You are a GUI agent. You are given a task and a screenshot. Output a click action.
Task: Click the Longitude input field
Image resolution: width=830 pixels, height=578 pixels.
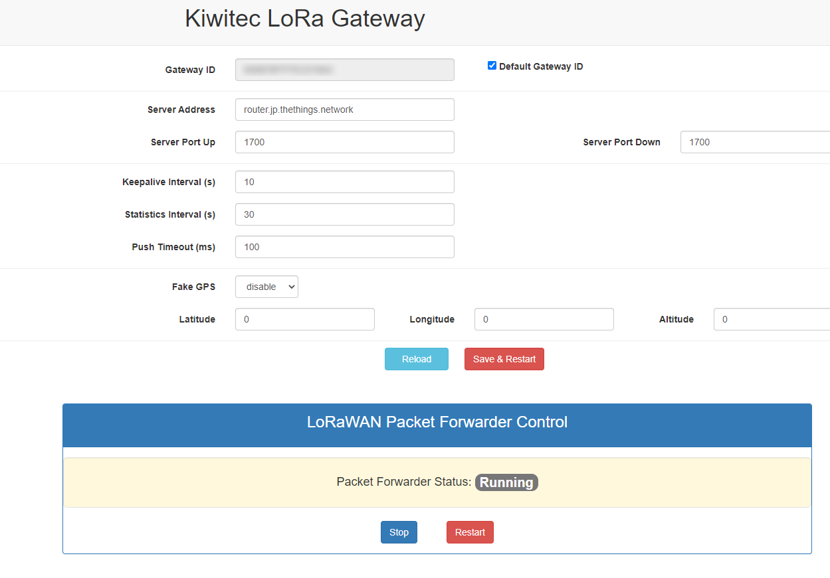[544, 319]
